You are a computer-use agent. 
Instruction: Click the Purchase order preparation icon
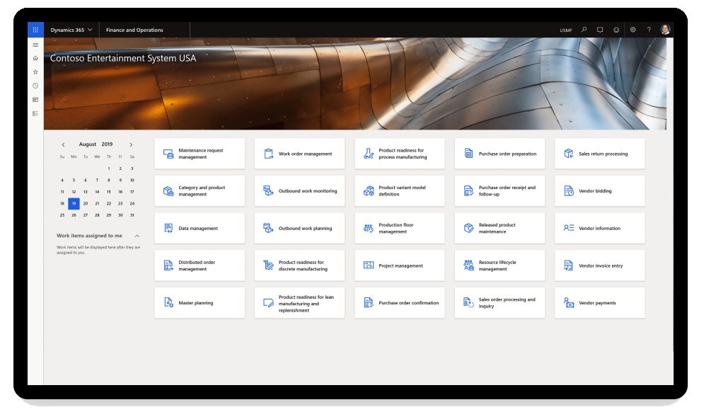[468, 154]
